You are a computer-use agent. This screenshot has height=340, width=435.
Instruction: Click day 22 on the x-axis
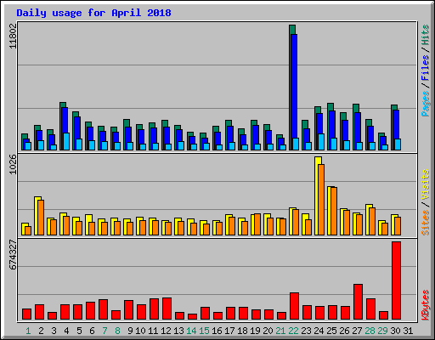click(x=293, y=331)
